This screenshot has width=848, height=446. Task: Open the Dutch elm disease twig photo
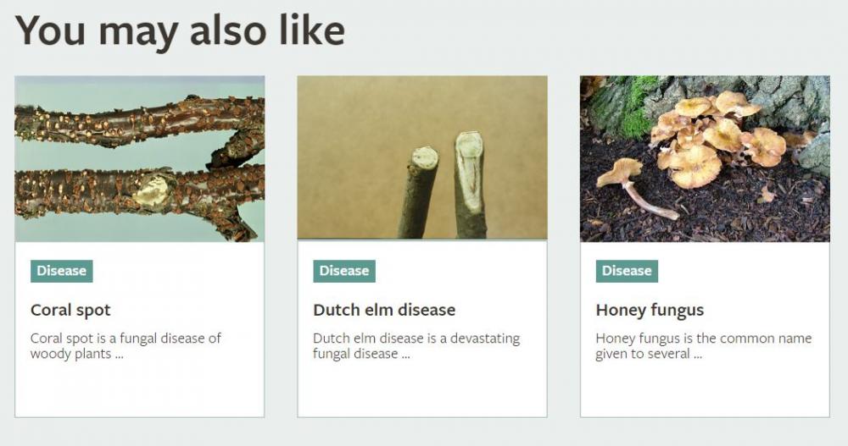point(422,157)
